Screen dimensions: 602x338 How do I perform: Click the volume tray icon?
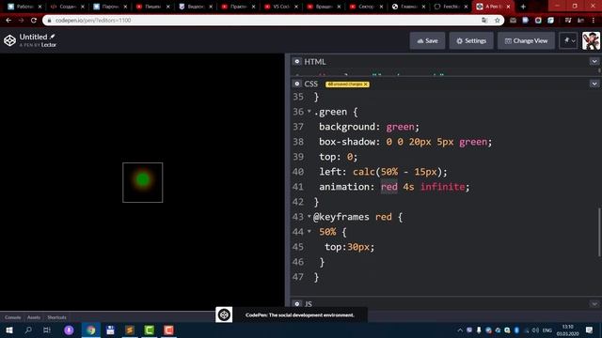tap(535, 330)
